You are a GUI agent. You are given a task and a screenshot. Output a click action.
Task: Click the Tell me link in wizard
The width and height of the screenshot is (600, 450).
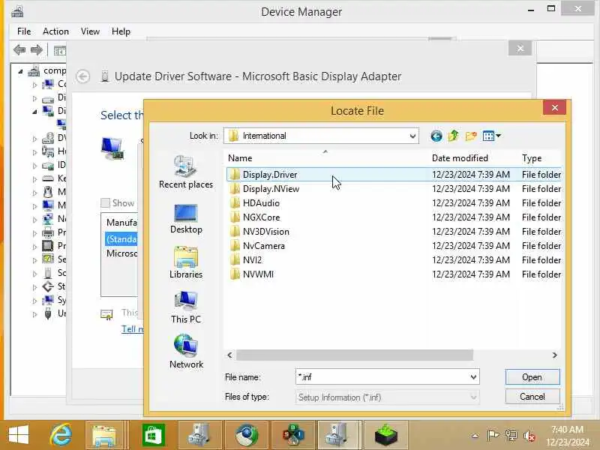point(133,329)
